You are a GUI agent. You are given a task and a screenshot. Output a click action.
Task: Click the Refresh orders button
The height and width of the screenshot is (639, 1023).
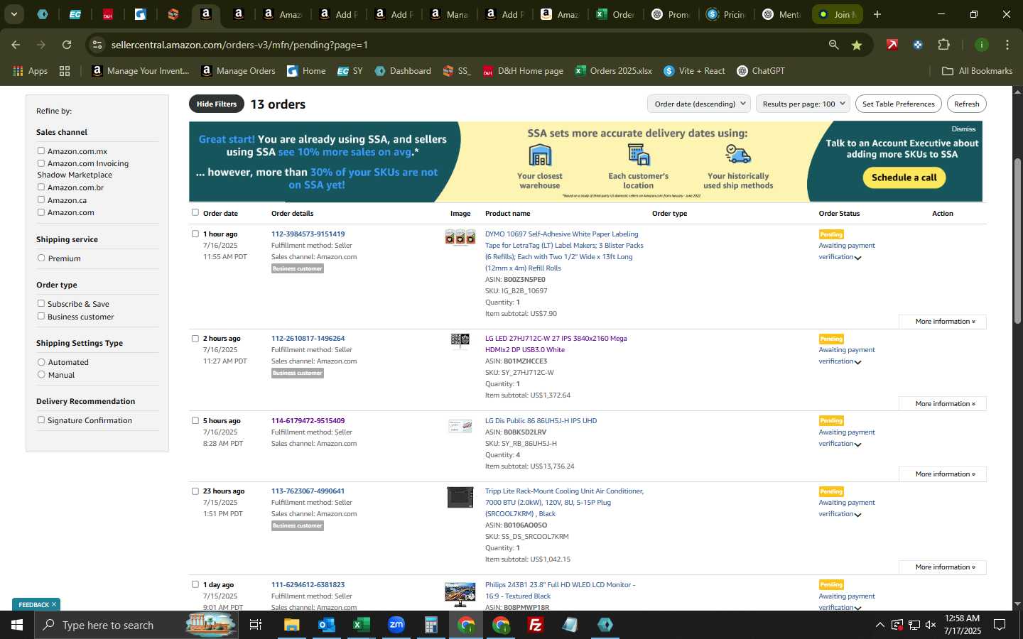click(966, 104)
